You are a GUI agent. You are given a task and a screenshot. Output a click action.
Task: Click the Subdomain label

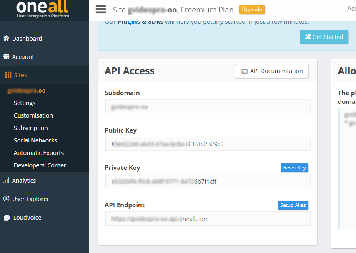[x=122, y=93]
